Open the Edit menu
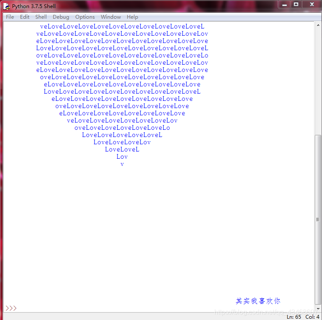The width and height of the screenshot is (322, 320). pyautogui.click(x=25, y=17)
